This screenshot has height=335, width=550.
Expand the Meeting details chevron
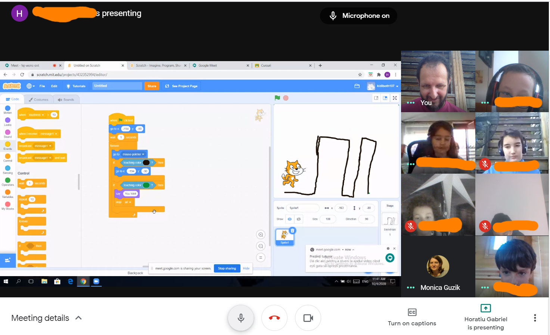point(78,318)
